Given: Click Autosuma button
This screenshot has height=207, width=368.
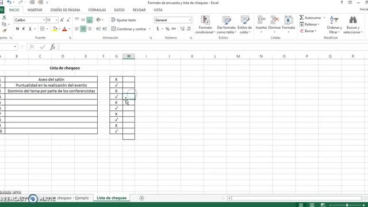Looking at the screenshot, I should 310,18.
